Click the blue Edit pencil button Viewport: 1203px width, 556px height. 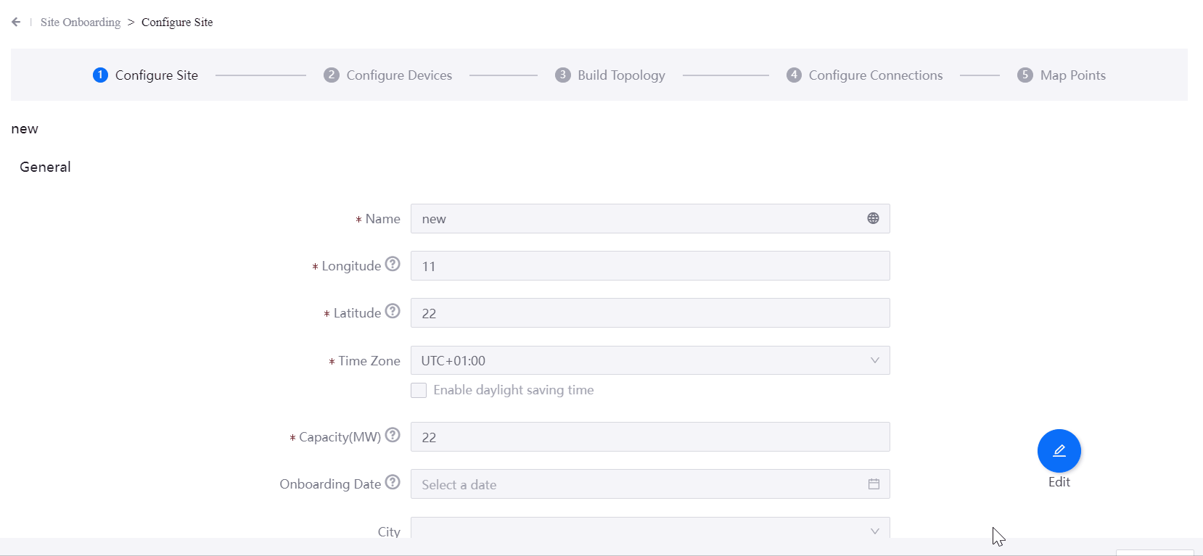tap(1059, 451)
